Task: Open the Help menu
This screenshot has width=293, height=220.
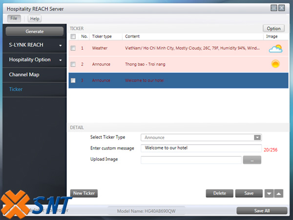Action: click(x=35, y=19)
